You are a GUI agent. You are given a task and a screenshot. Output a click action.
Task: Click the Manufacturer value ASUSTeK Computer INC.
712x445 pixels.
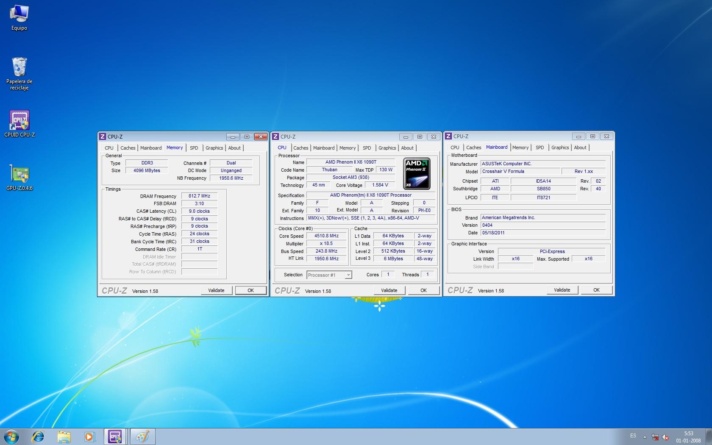click(543, 164)
